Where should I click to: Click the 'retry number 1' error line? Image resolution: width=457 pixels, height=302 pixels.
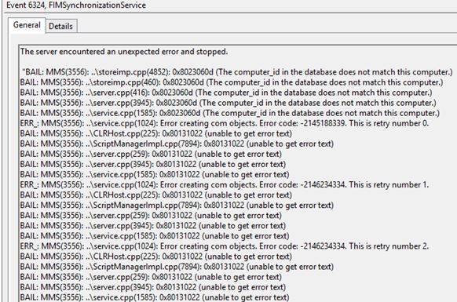[x=225, y=184]
